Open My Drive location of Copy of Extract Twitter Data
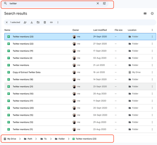Screen dimensions: 157x145 [x=135, y=72]
